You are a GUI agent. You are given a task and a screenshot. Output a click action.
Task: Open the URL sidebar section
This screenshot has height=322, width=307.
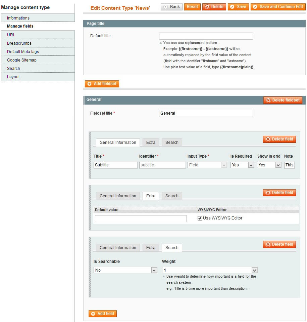click(x=38, y=35)
